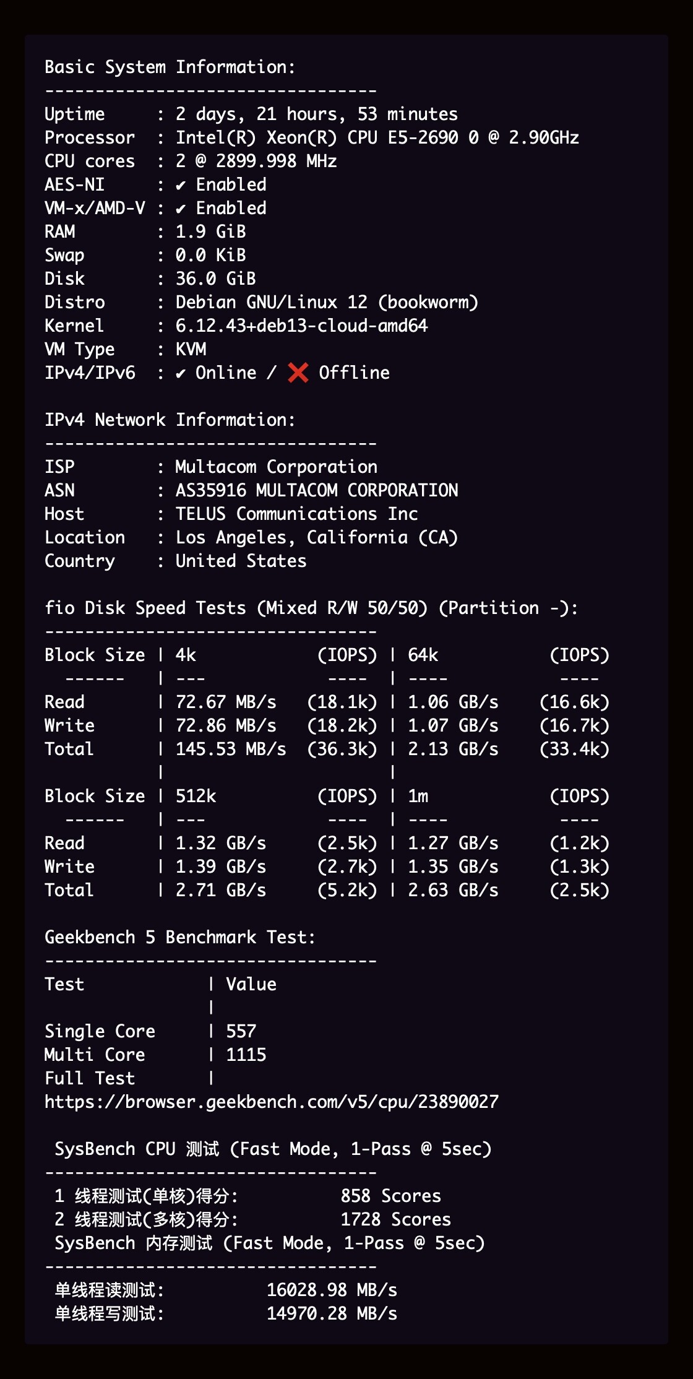Select the 64k total '2.13 GB/s'

pos(453,749)
